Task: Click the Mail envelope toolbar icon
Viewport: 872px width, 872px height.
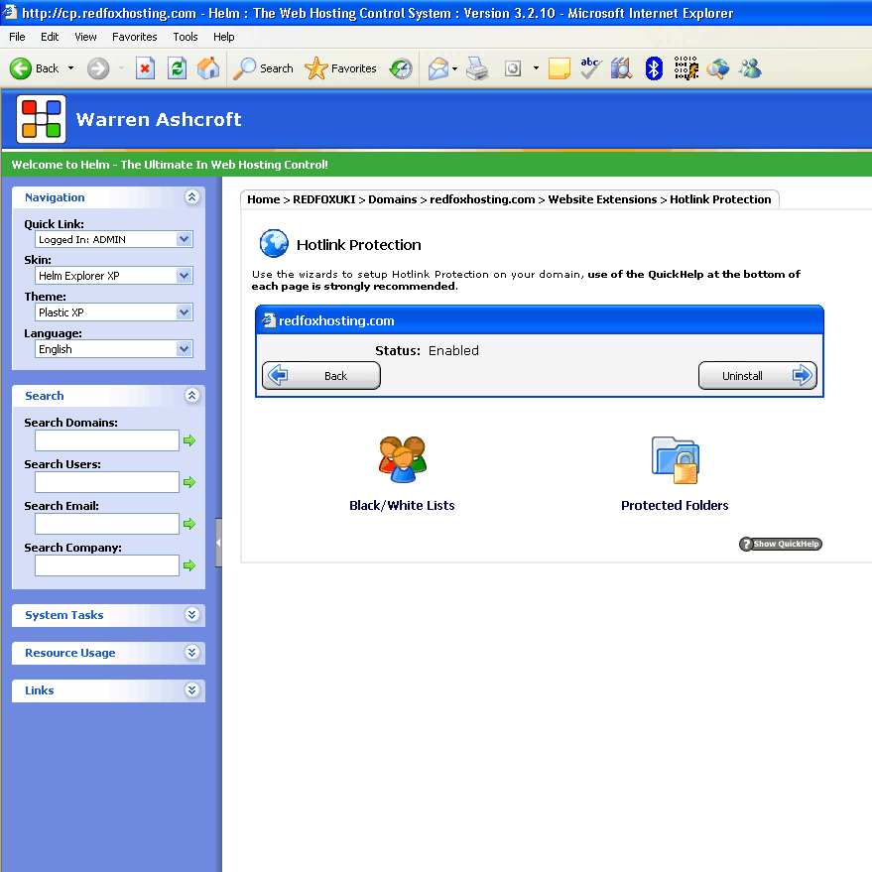Action: point(438,69)
